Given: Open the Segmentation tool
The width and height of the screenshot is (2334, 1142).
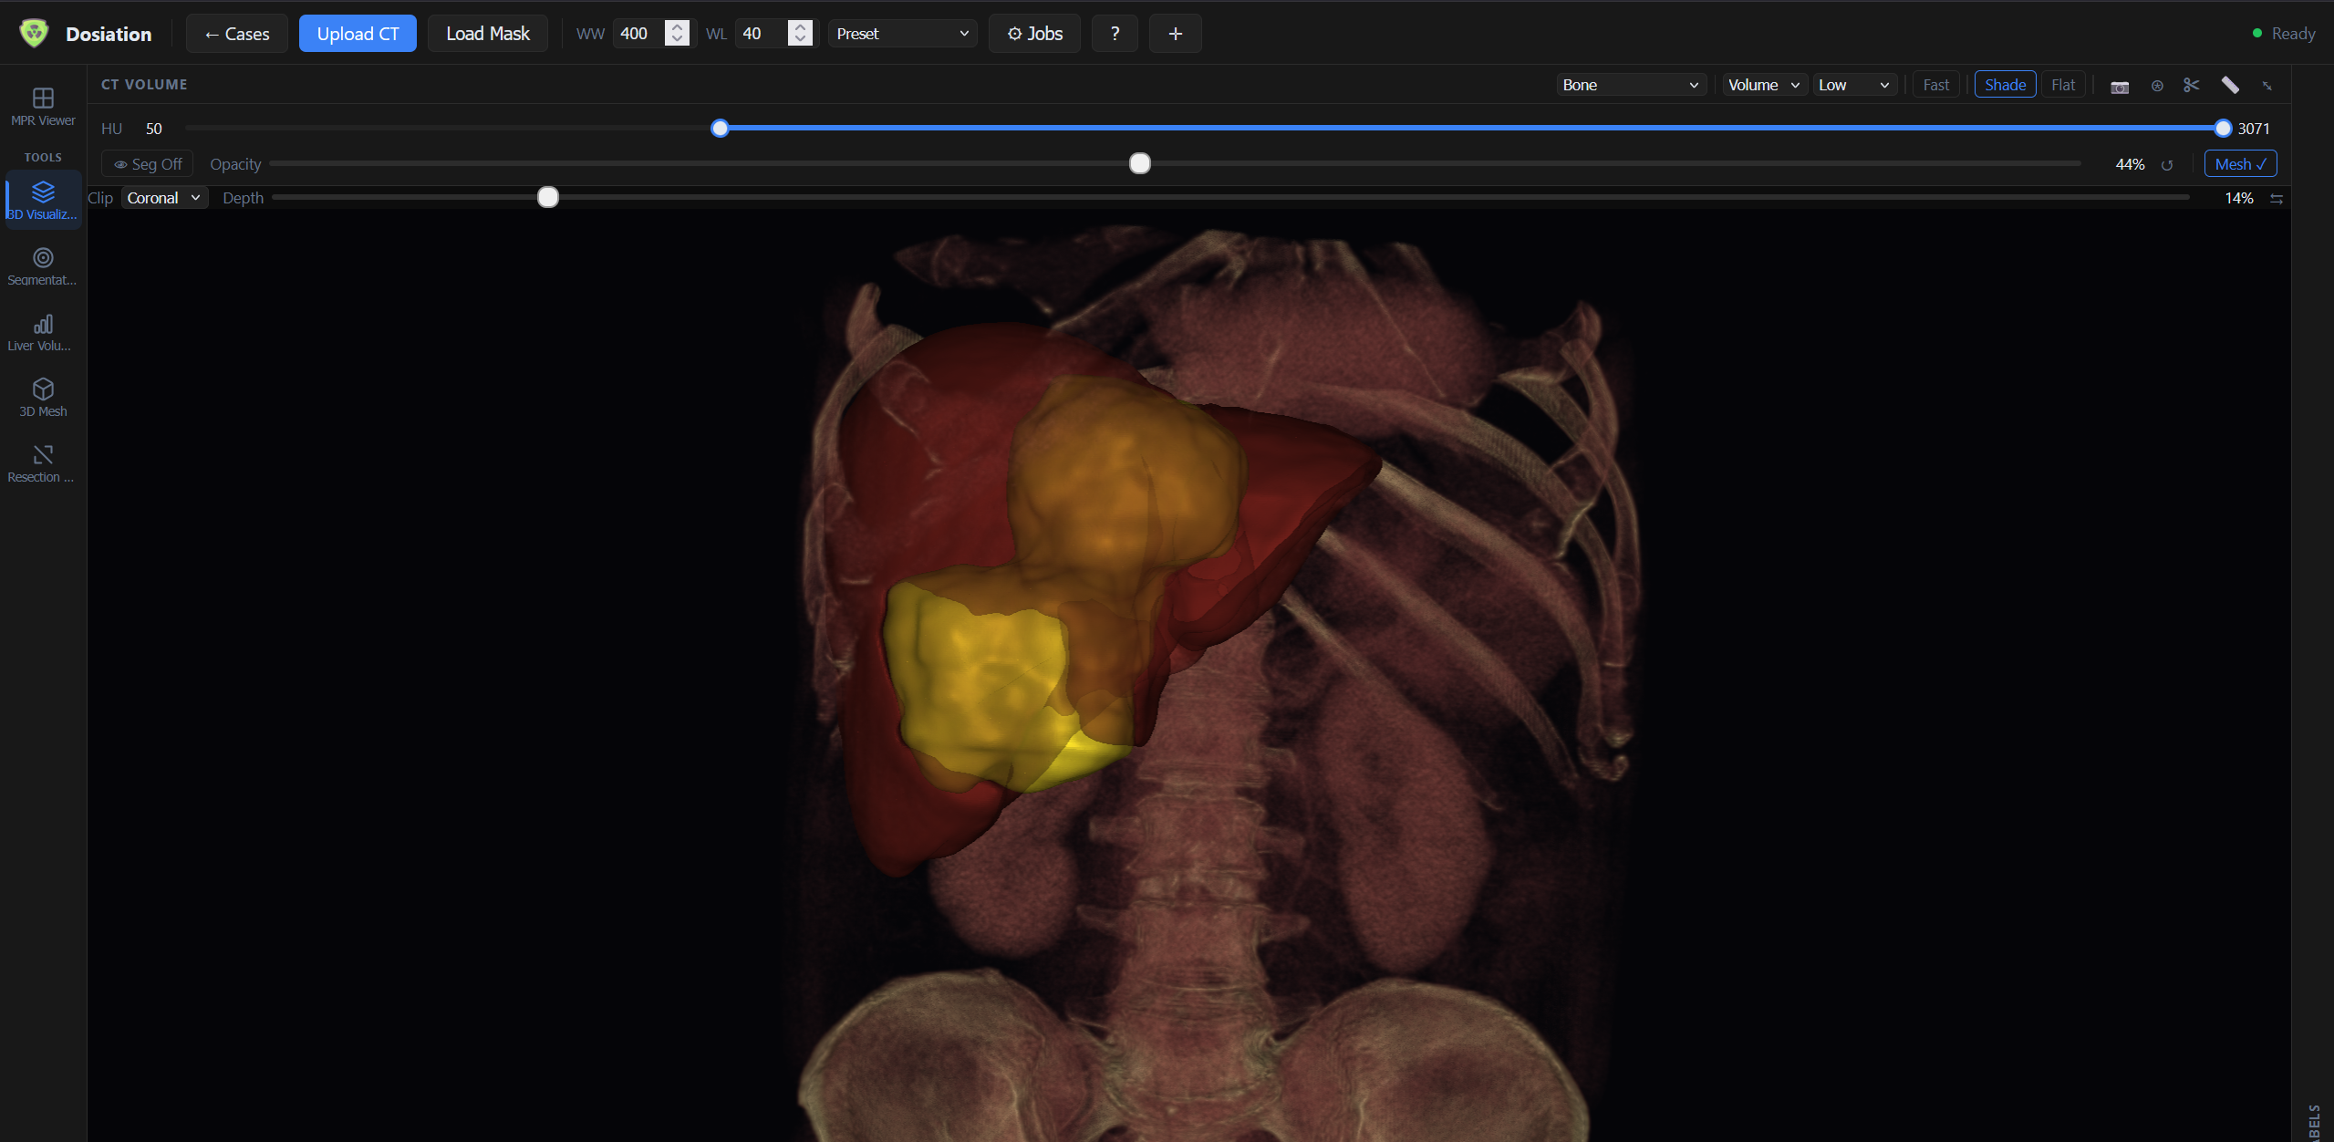Looking at the screenshot, I should pos(43,266).
